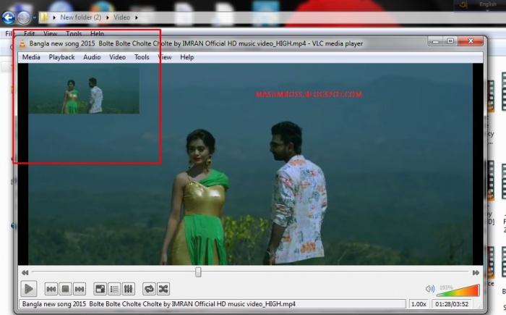The width and height of the screenshot is (506, 315).
Task: Select Video in Explorer address breadcrumb
Action: [x=121, y=17]
